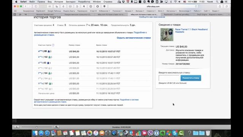Open the Share button in Safari toolbar
Image resolution: width=243 pixels, height=137 pixels.
coord(220,6)
